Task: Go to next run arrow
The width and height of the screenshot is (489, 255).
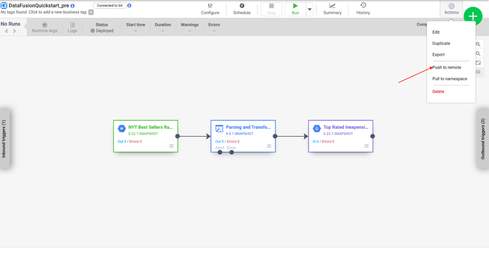Action: (15, 31)
